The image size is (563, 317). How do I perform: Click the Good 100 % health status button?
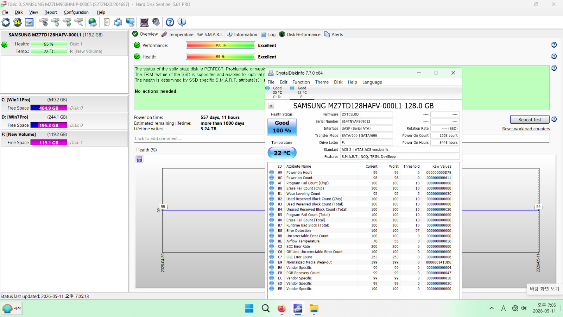pos(282,127)
